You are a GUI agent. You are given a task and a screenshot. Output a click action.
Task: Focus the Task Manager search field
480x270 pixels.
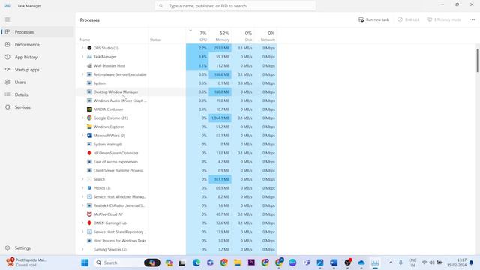click(235, 6)
